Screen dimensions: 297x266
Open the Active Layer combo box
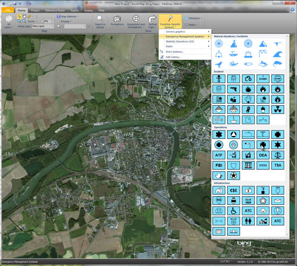click(43, 26)
